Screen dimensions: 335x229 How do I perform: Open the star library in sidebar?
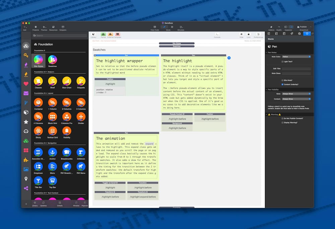(26, 122)
